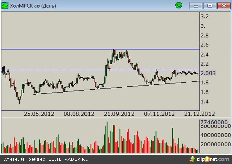Viewport: 232px width, 164px height.
Task: Click the chart icon in title bar
Action: coord(5,6)
